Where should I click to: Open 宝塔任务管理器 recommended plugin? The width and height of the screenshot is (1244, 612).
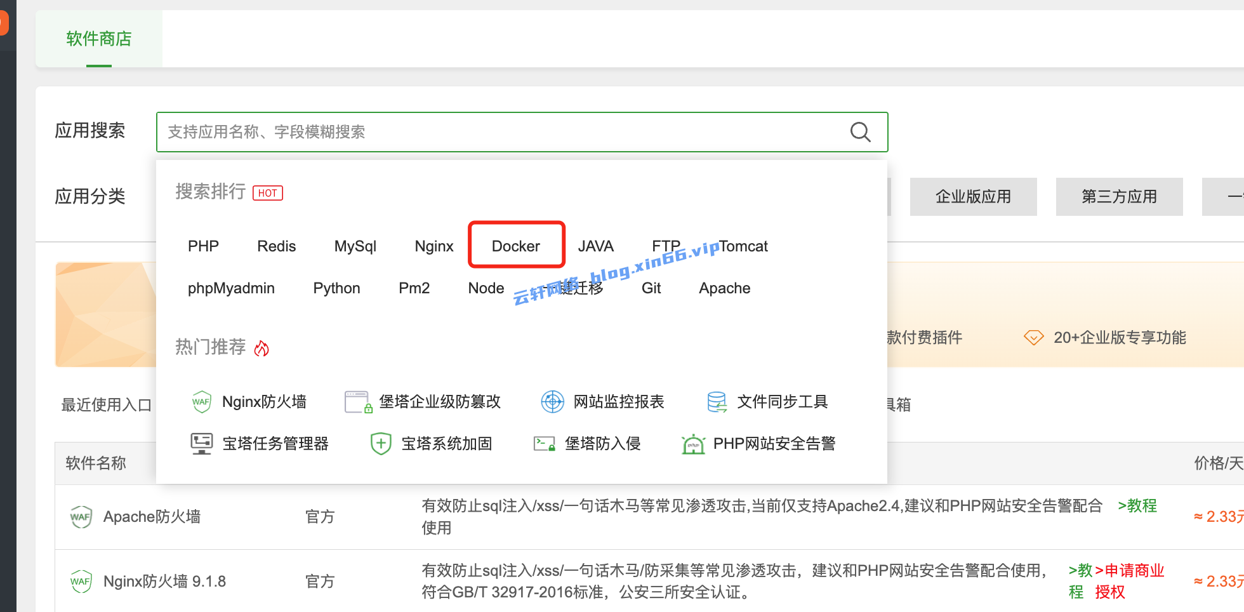point(275,444)
